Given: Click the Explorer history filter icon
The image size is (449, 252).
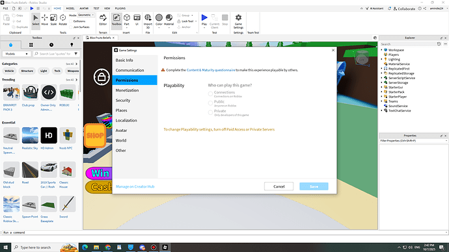Looking at the screenshot, I should [439, 44].
